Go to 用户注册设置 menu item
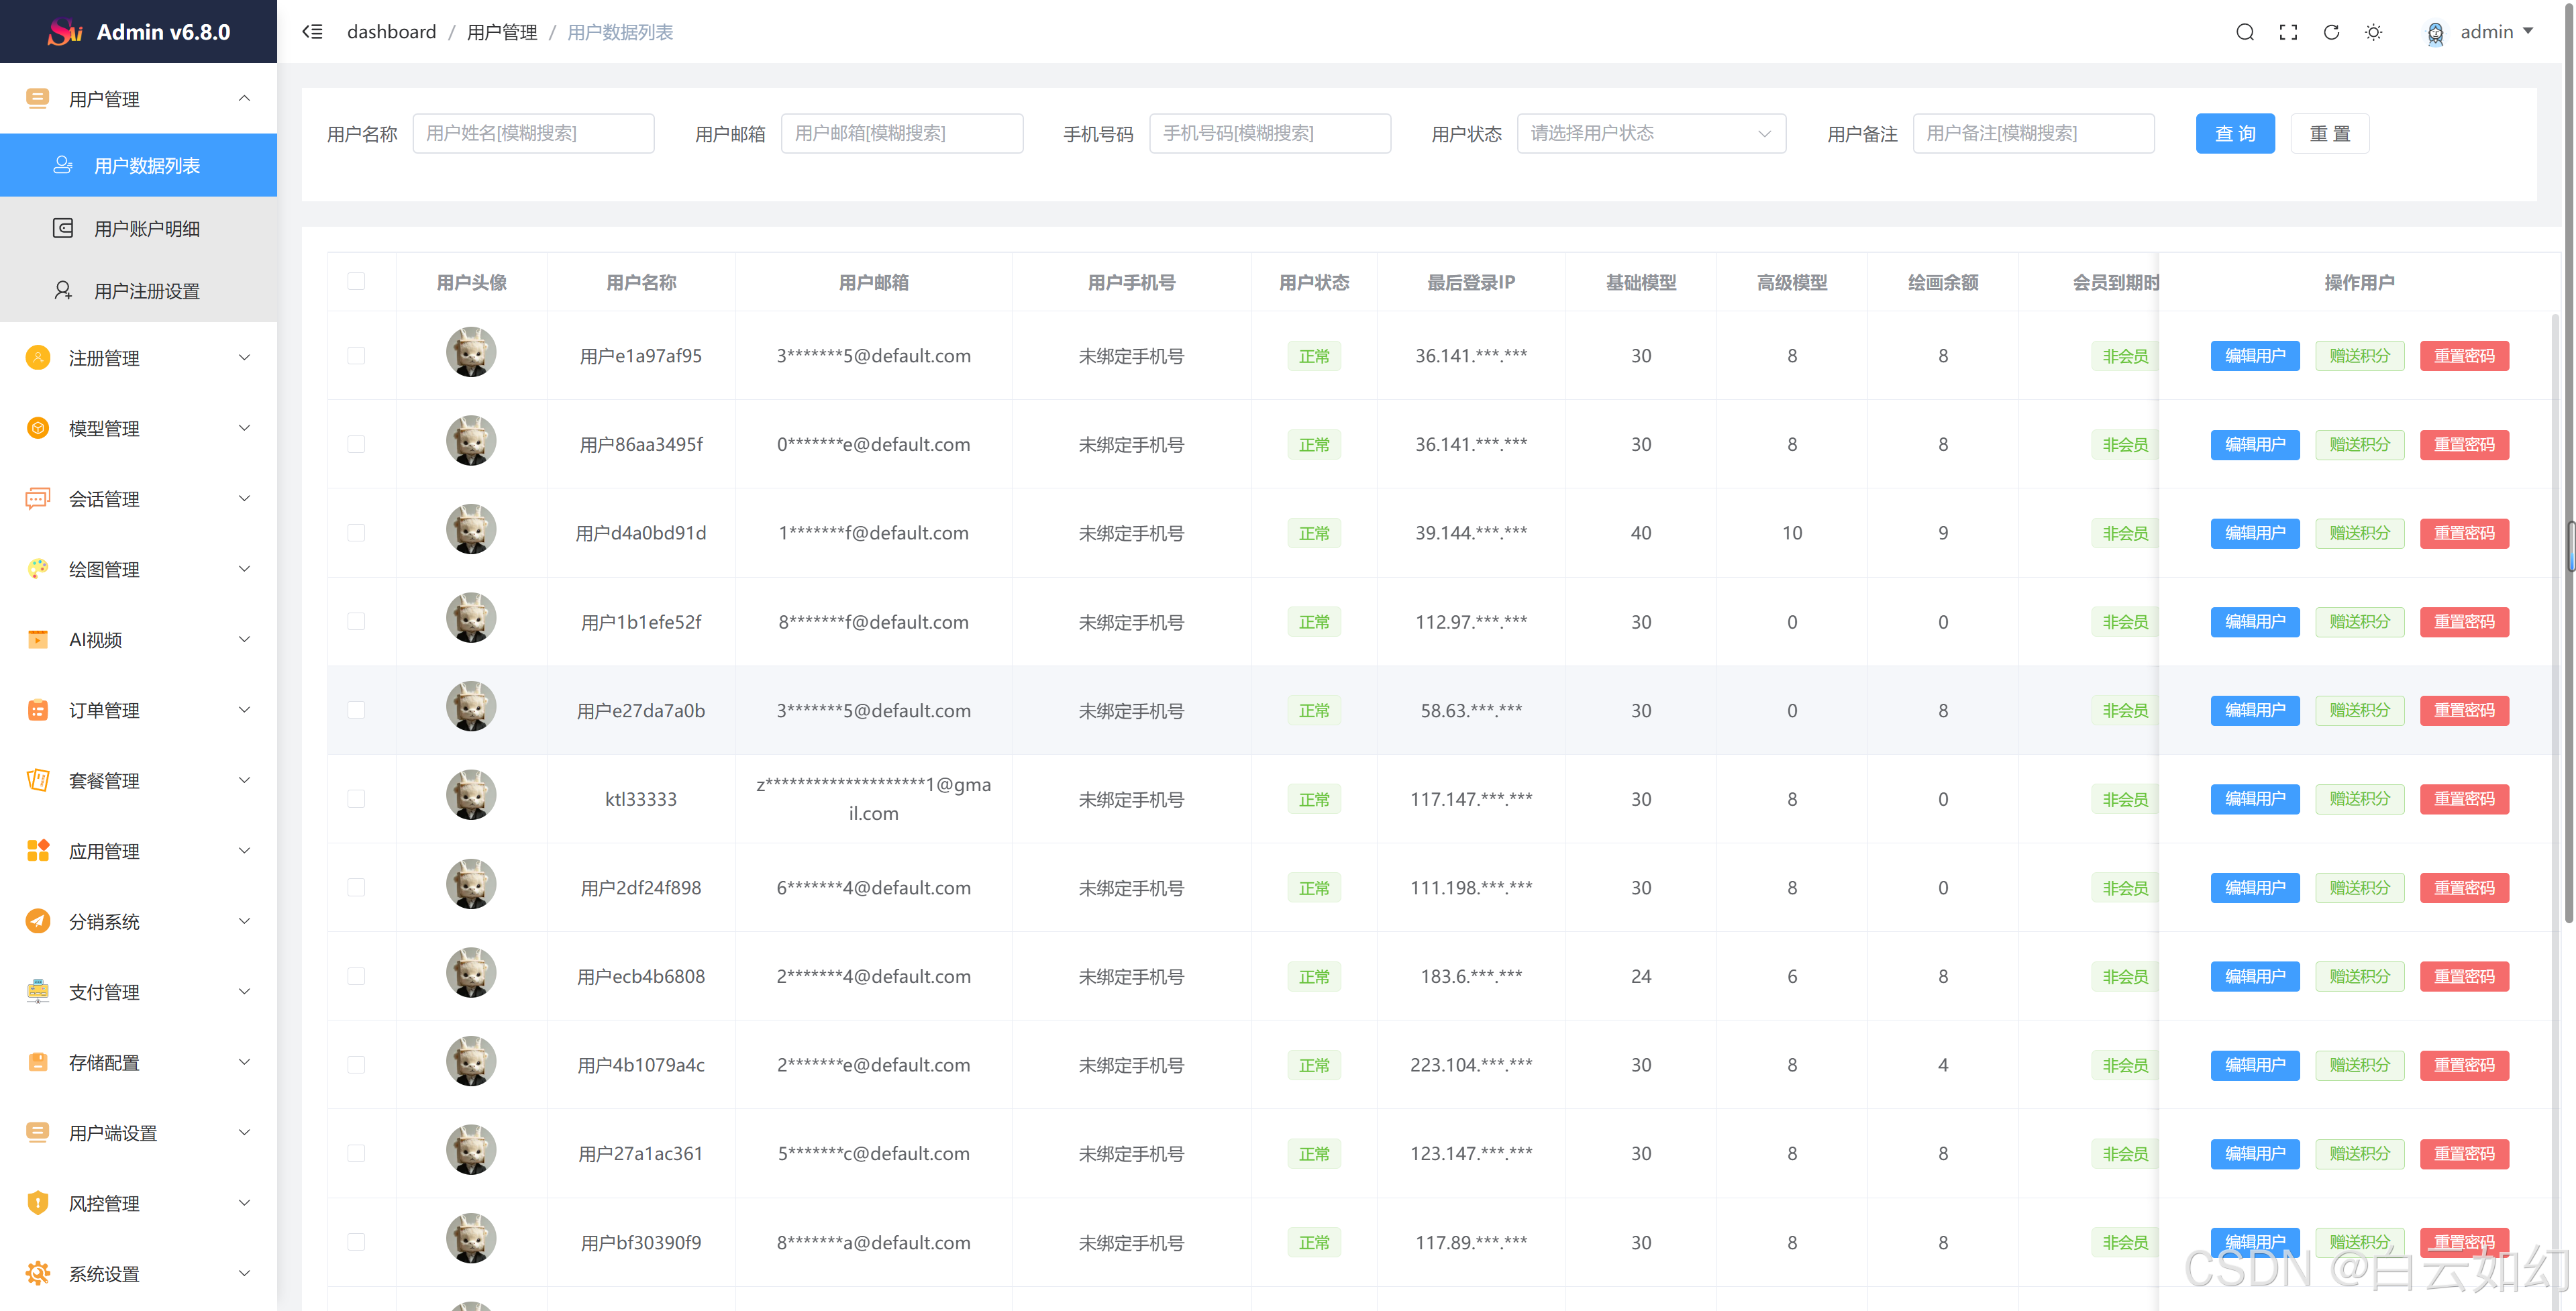This screenshot has height=1311, width=2576. (147, 291)
